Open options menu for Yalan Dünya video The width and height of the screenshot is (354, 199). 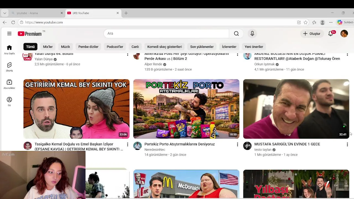(127, 54)
